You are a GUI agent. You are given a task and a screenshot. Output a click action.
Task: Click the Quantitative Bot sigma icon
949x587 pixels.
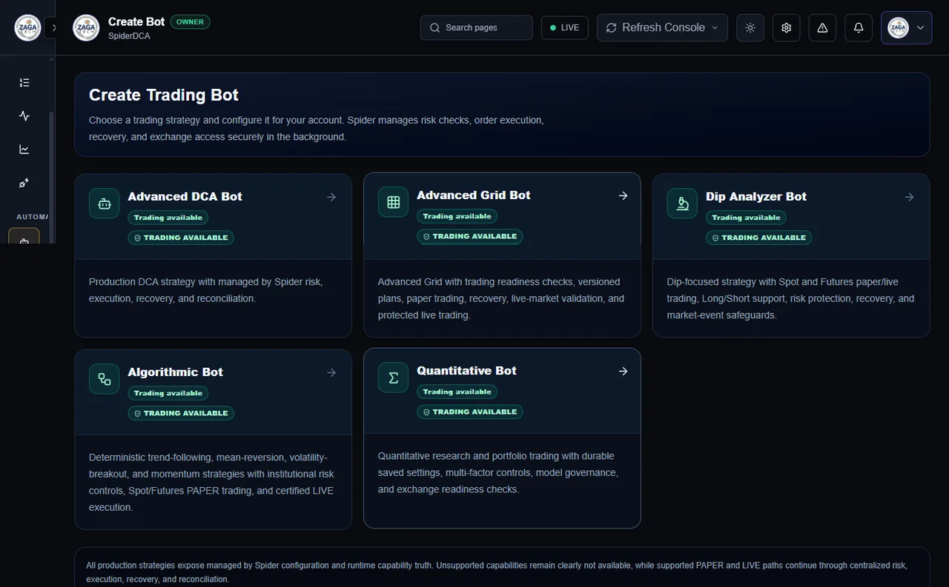pyautogui.click(x=394, y=378)
